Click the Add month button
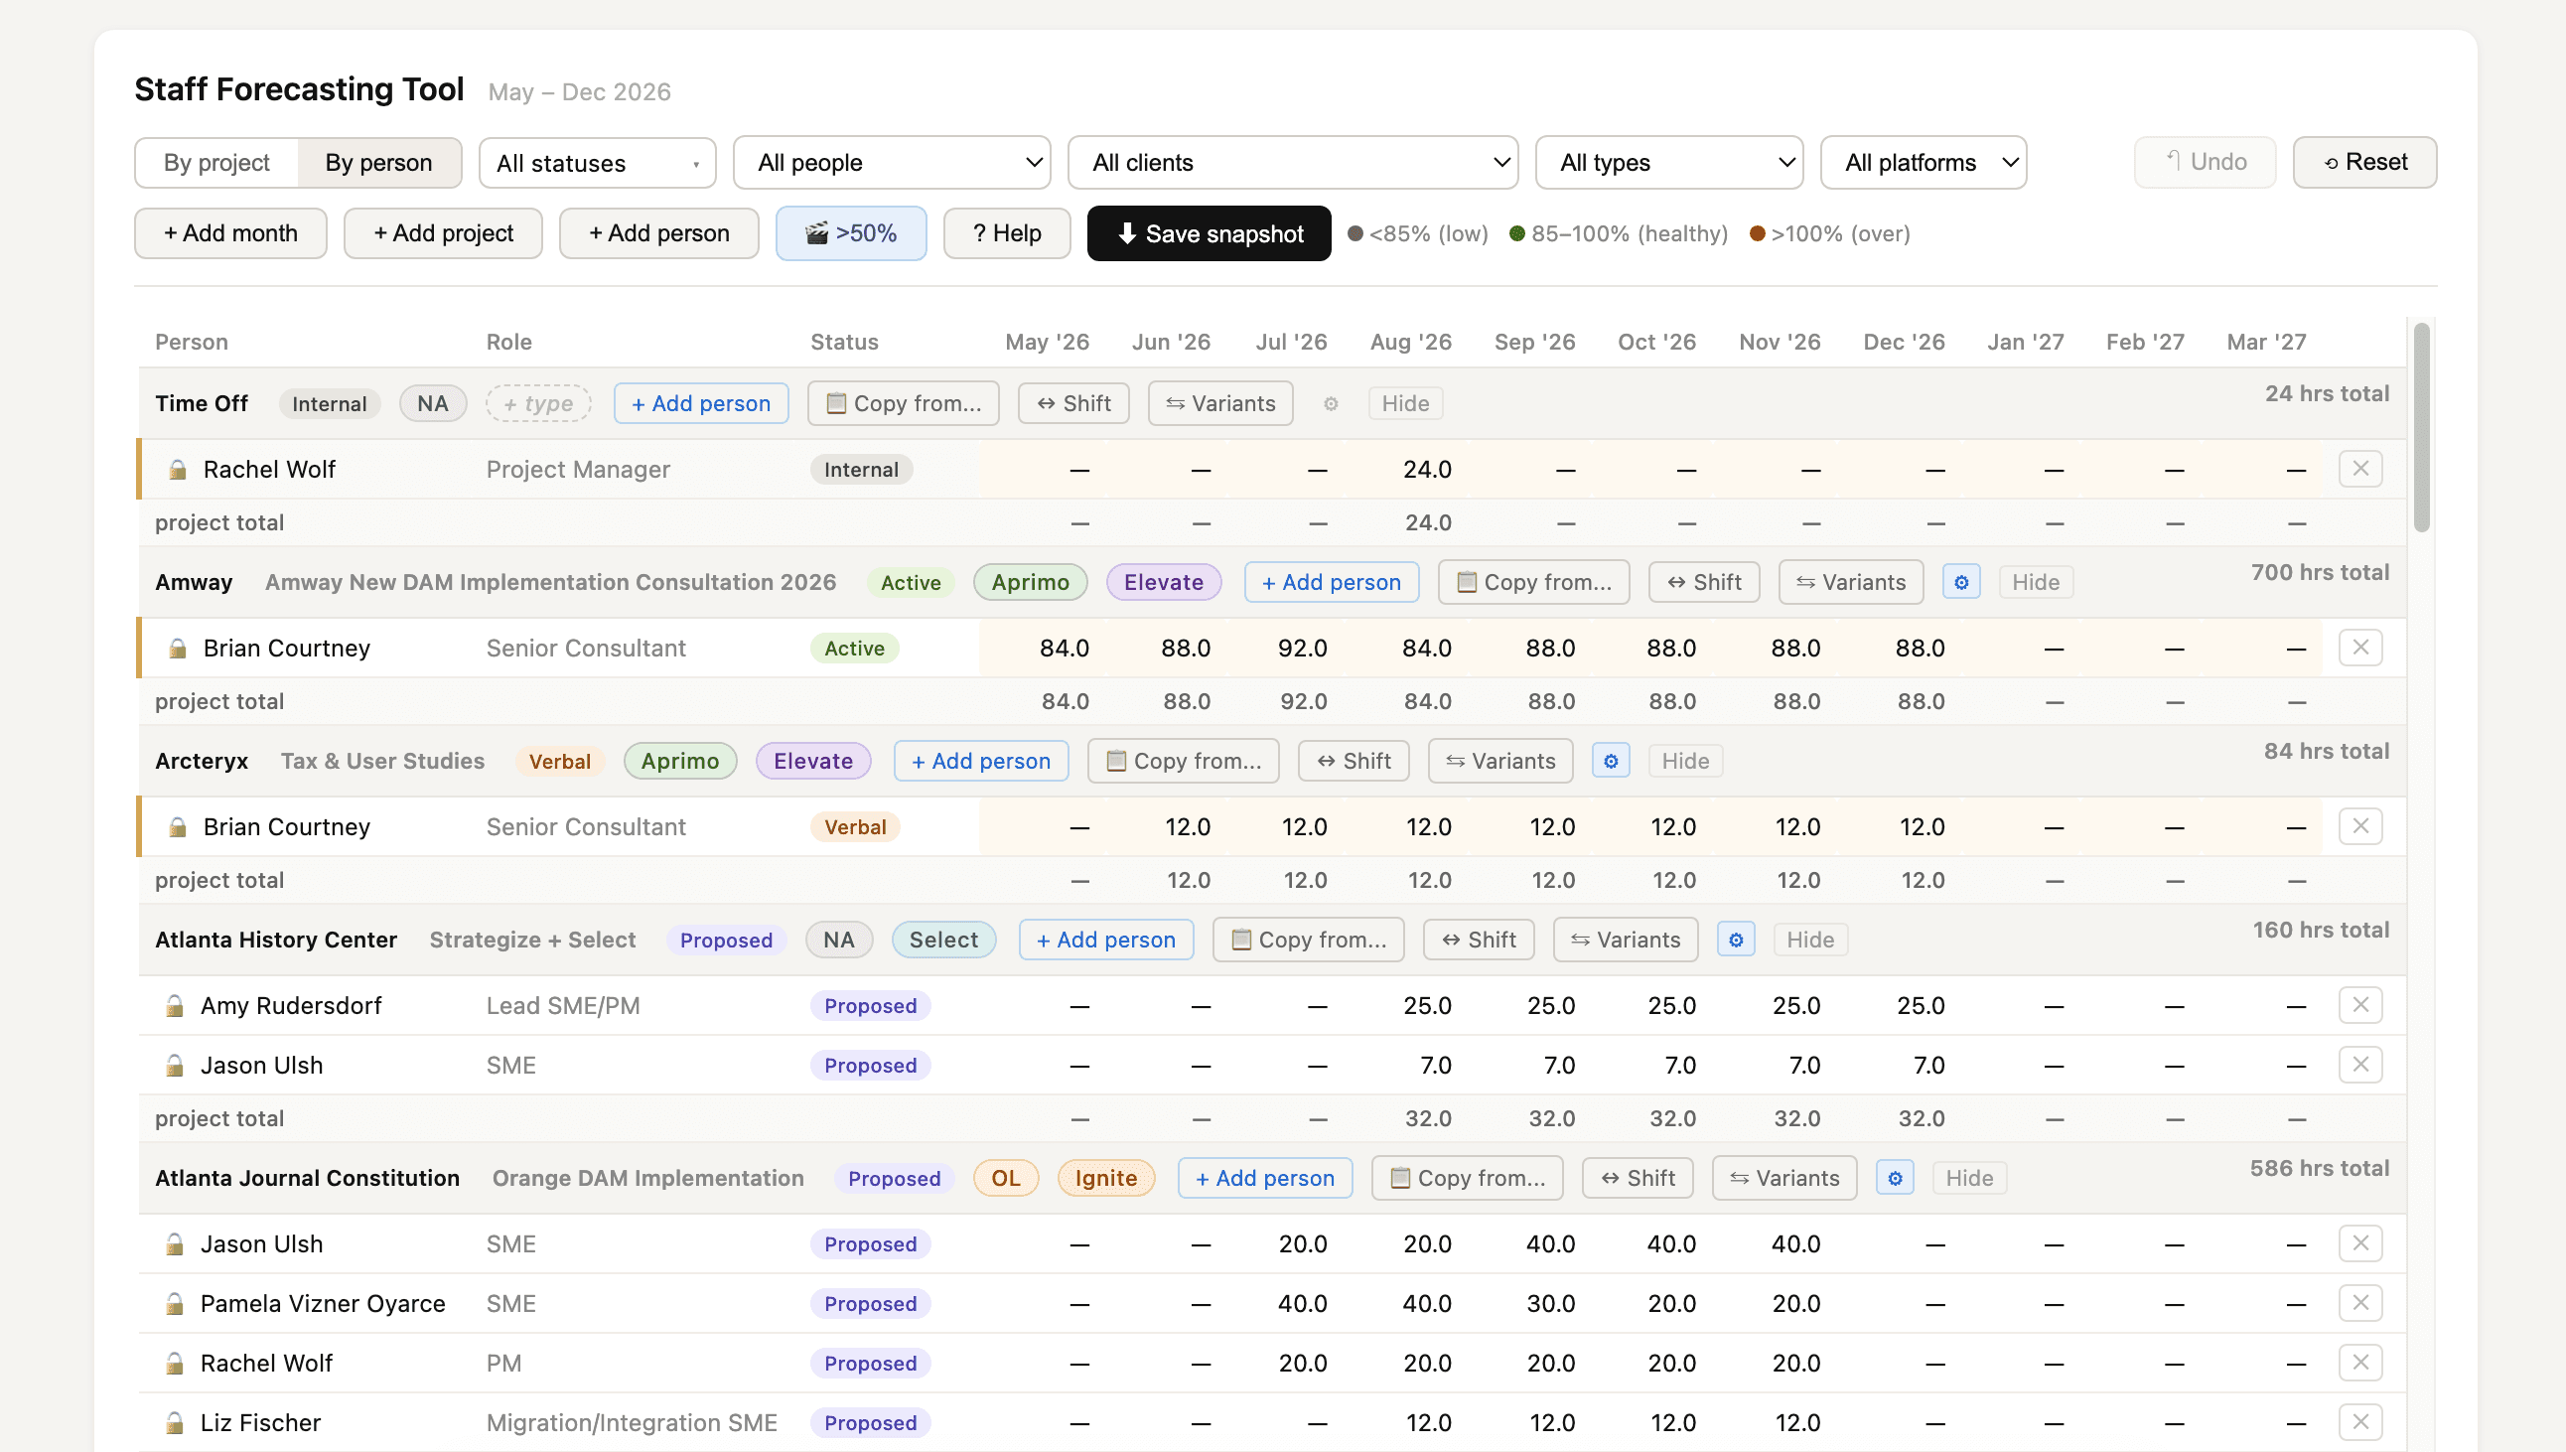 231,233
